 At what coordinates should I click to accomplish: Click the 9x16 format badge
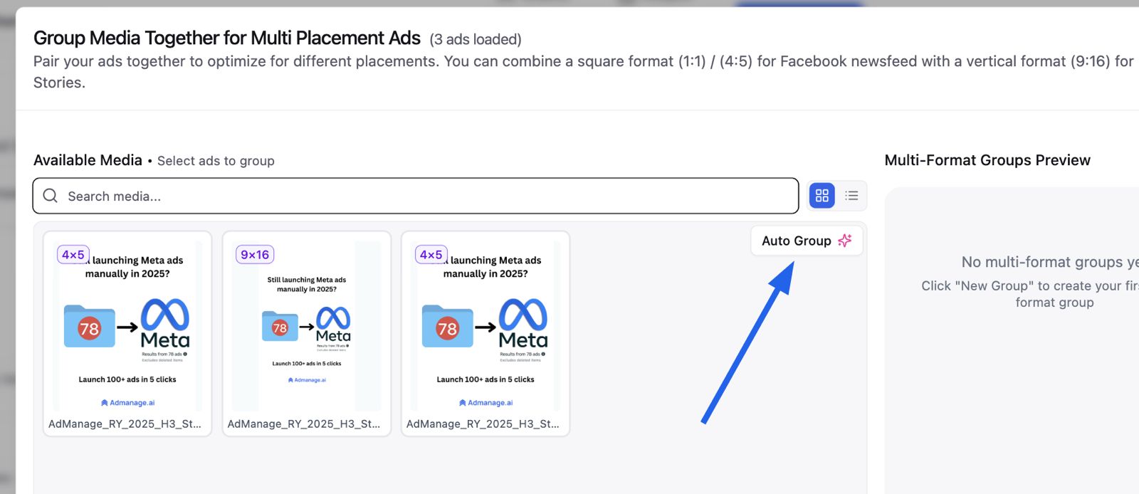click(x=255, y=254)
